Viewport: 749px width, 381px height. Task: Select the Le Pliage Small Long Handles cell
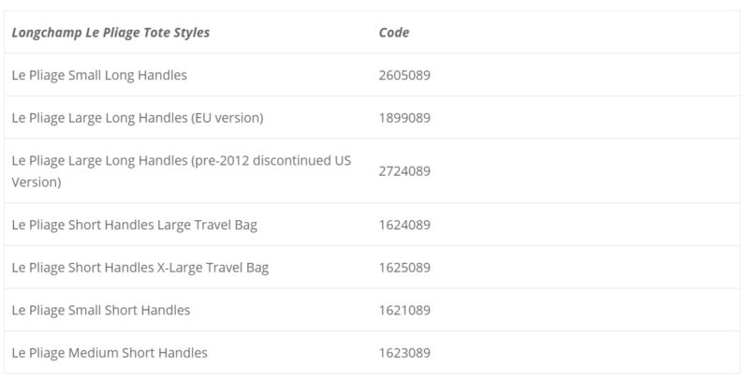point(99,76)
